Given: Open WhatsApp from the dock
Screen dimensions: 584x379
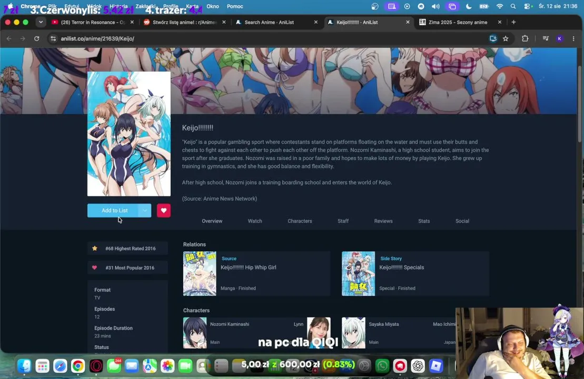Looking at the screenshot, I should click(382, 366).
